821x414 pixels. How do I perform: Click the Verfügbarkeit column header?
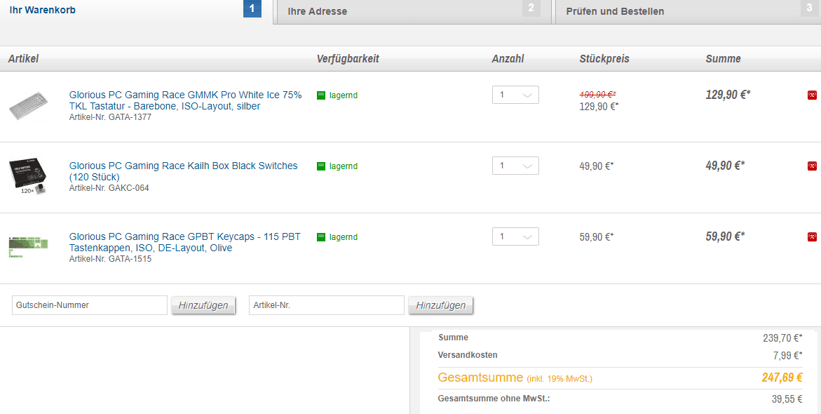pyautogui.click(x=348, y=59)
